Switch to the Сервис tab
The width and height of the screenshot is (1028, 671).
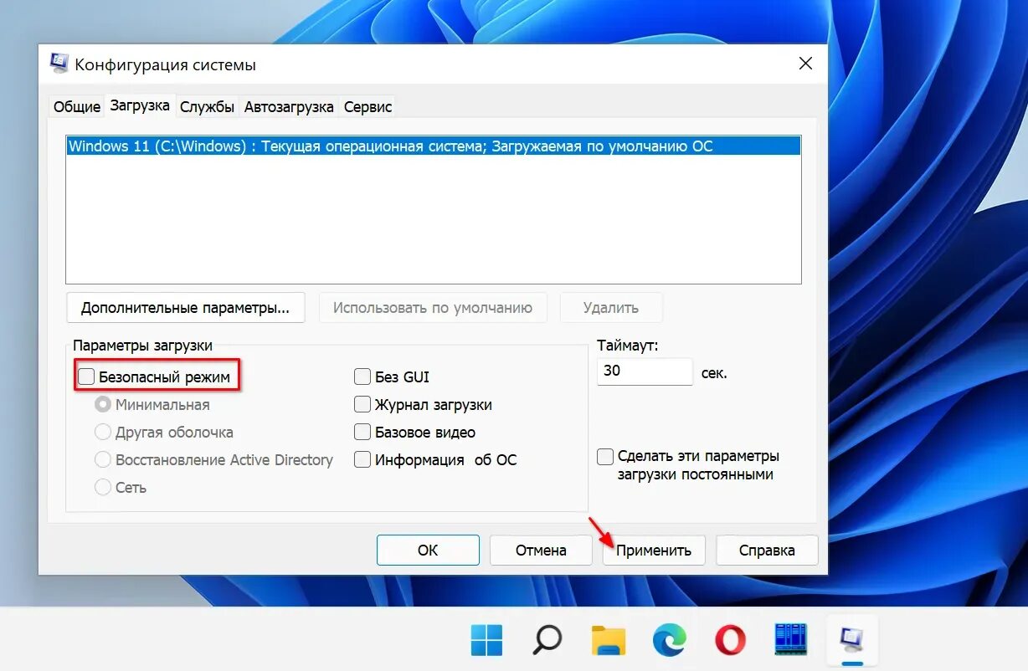point(368,107)
